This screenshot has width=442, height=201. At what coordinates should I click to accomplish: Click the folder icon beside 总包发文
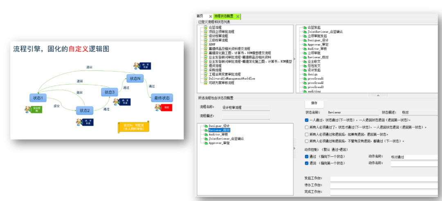coord(305,65)
